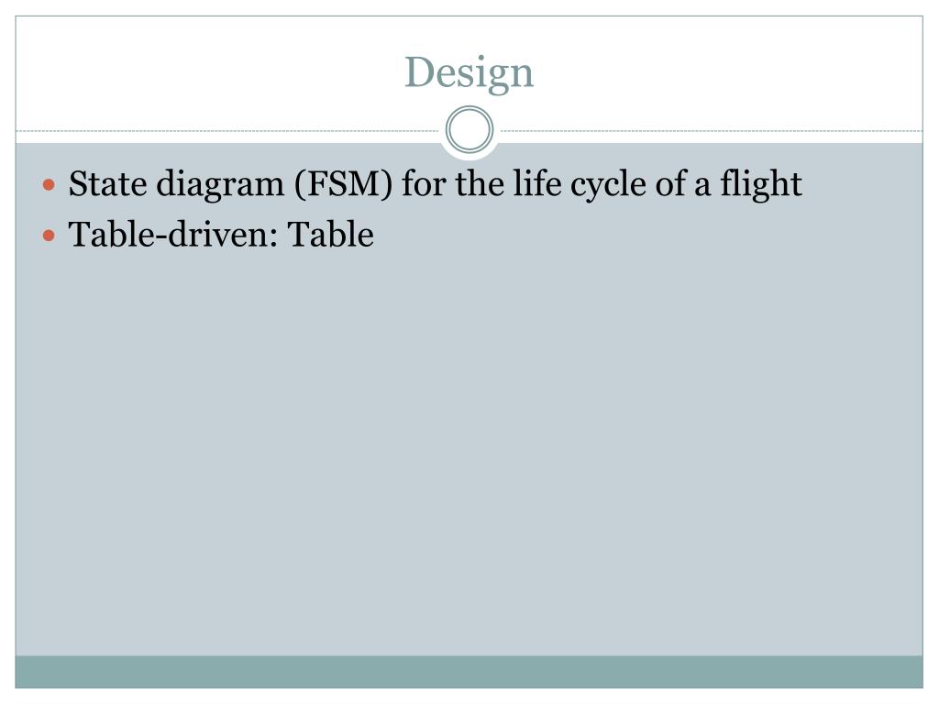
Task: Click the orange bullet before State diagram
Action: [x=50, y=184]
